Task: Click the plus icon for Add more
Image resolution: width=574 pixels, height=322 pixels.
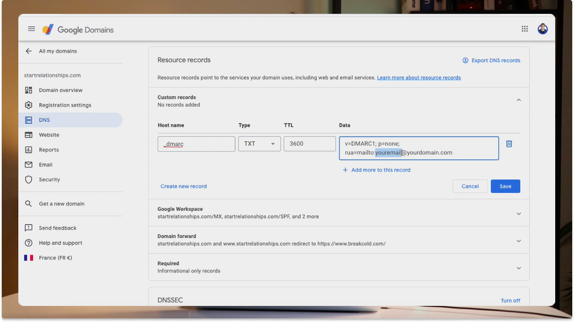Action: [x=345, y=170]
